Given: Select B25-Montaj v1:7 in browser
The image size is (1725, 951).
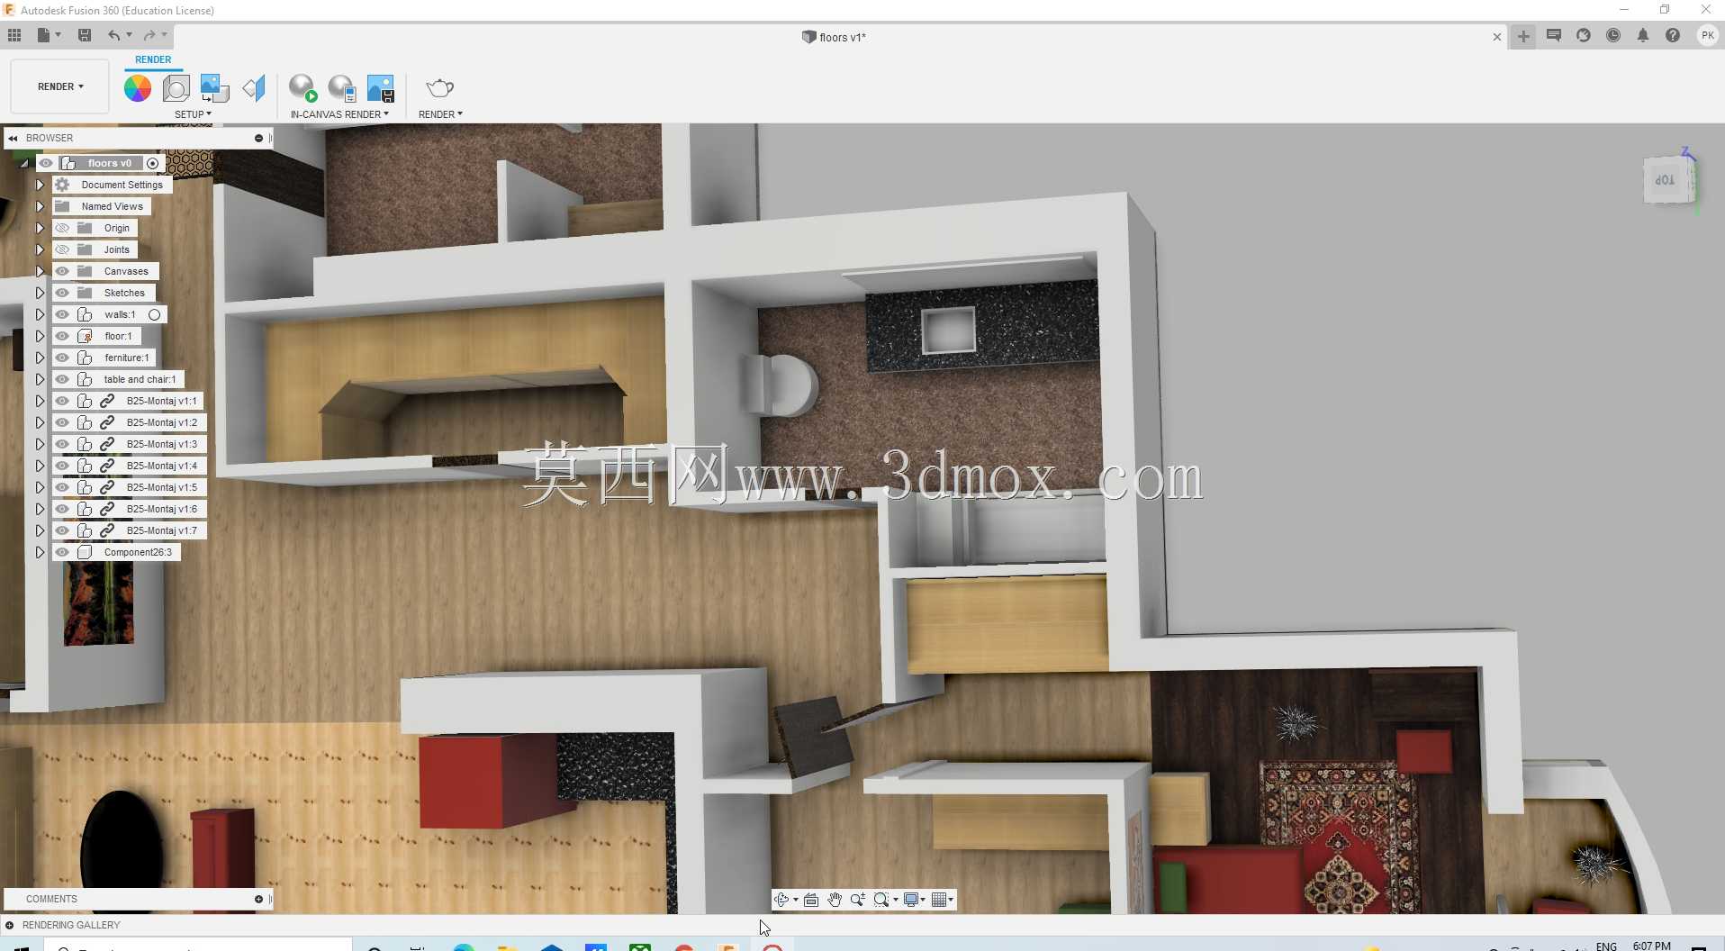Looking at the screenshot, I should click(162, 530).
